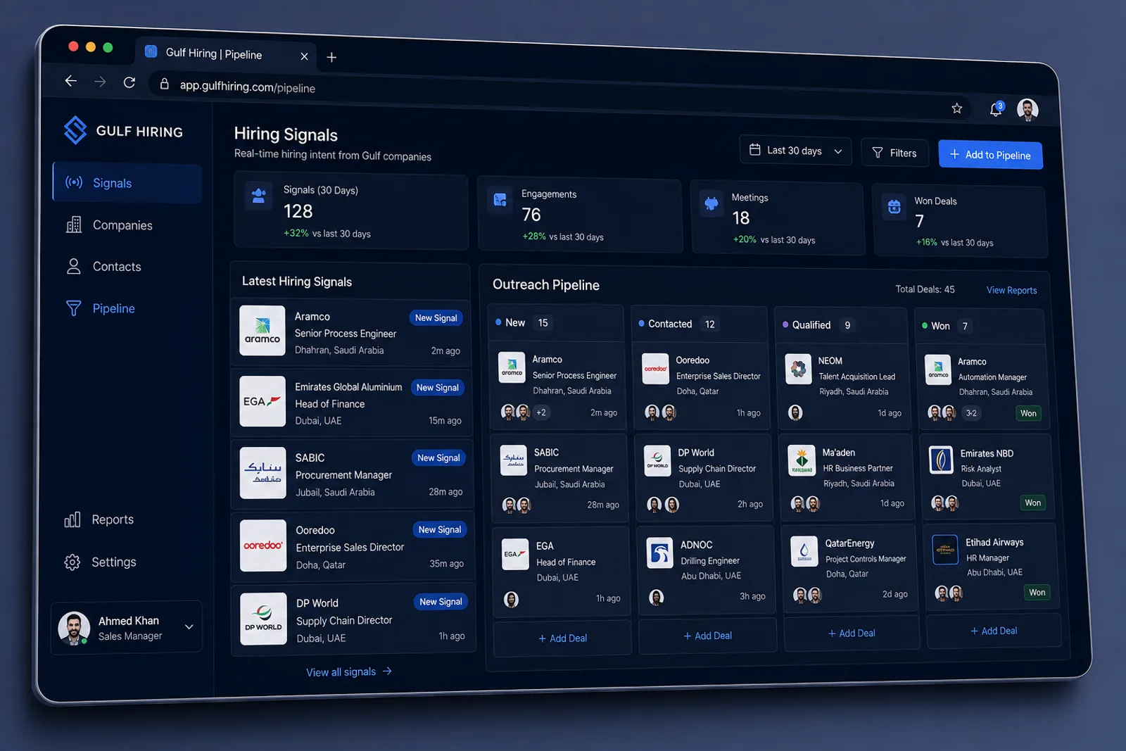Close the Gulf Hiring | Pipeline tab
This screenshot has height=751, width=1126.
(304, 56)
